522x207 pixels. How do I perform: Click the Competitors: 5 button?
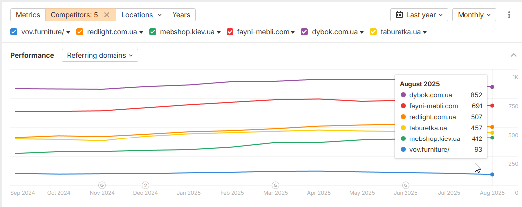[x=74, y=15]
